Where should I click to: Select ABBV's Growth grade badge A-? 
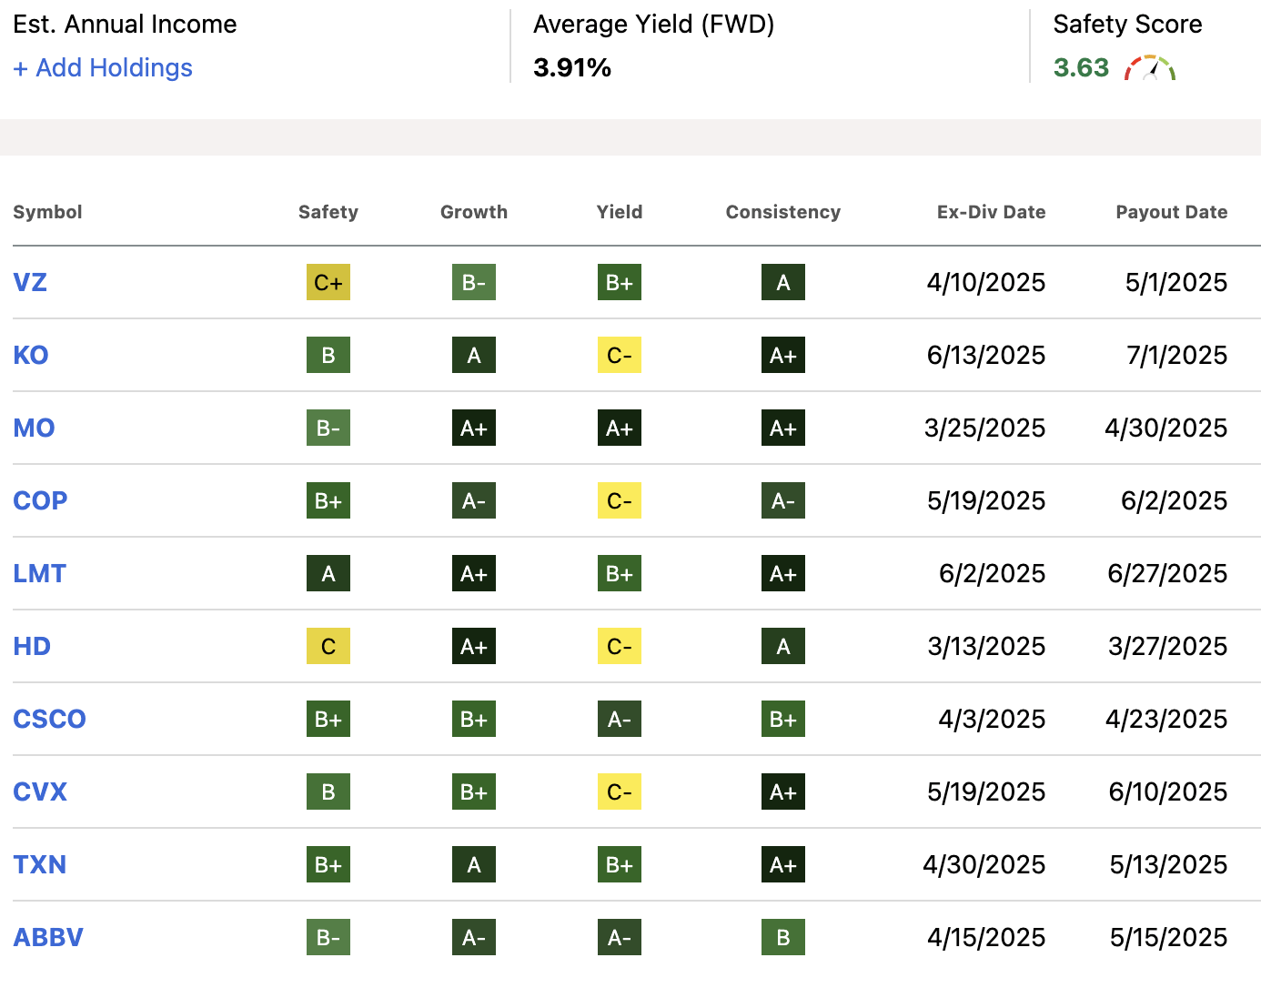473,936
